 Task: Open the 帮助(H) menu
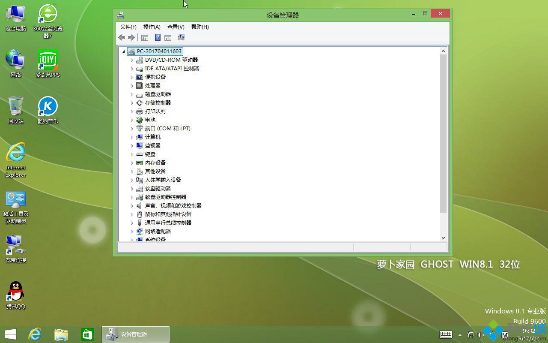pyautogui.click(x=200, y=27)
